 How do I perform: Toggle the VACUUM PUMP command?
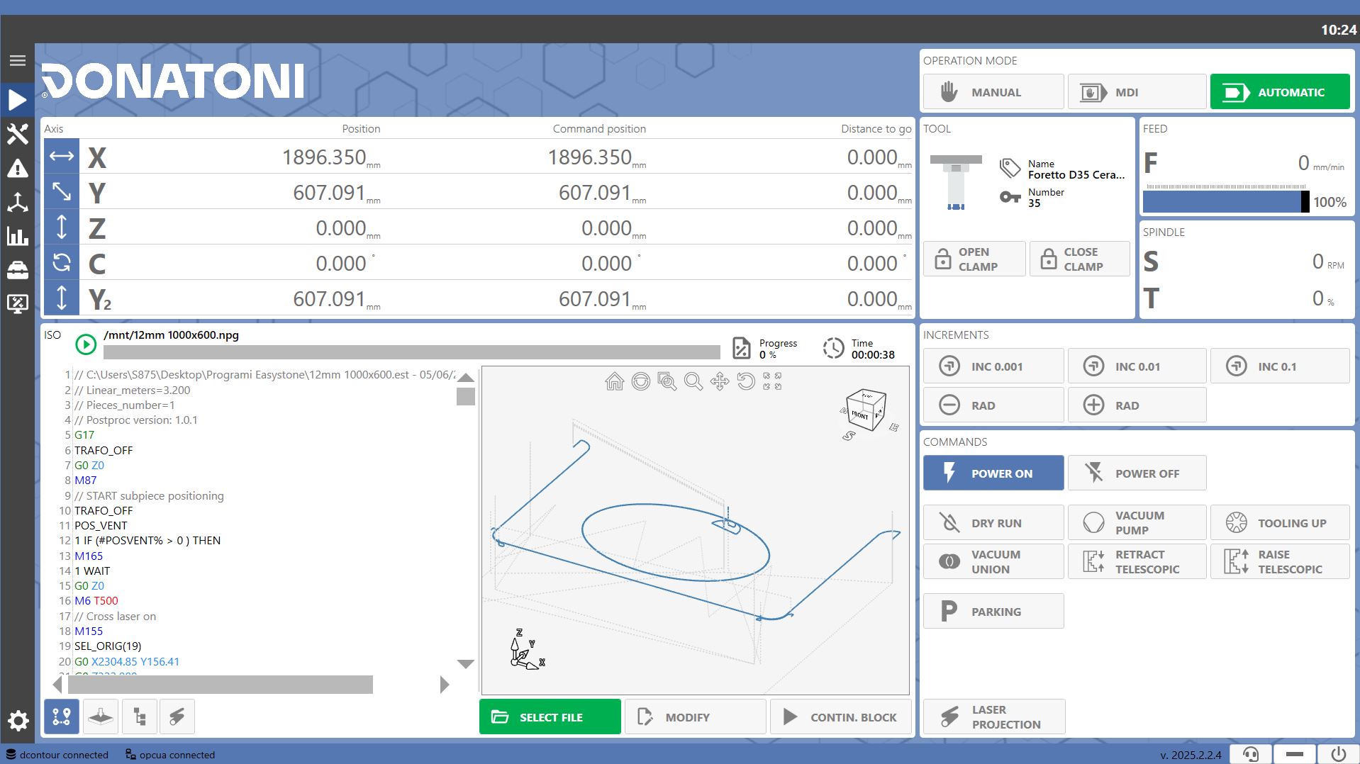click(1137, 523)
